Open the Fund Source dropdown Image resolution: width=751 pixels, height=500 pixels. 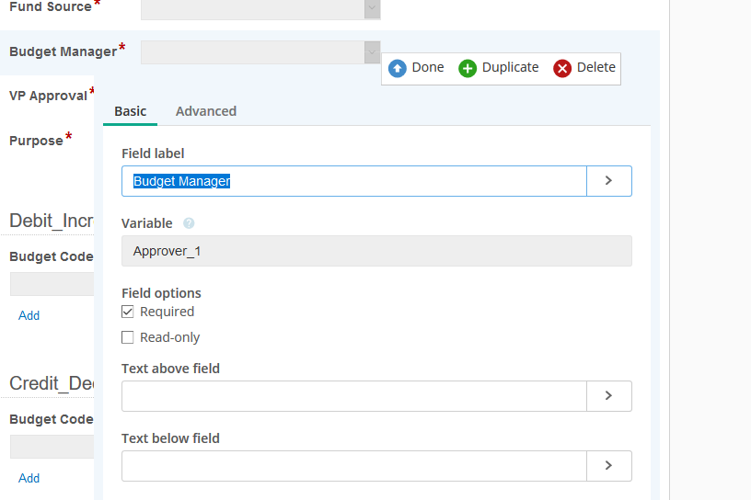tap(372, 8)
